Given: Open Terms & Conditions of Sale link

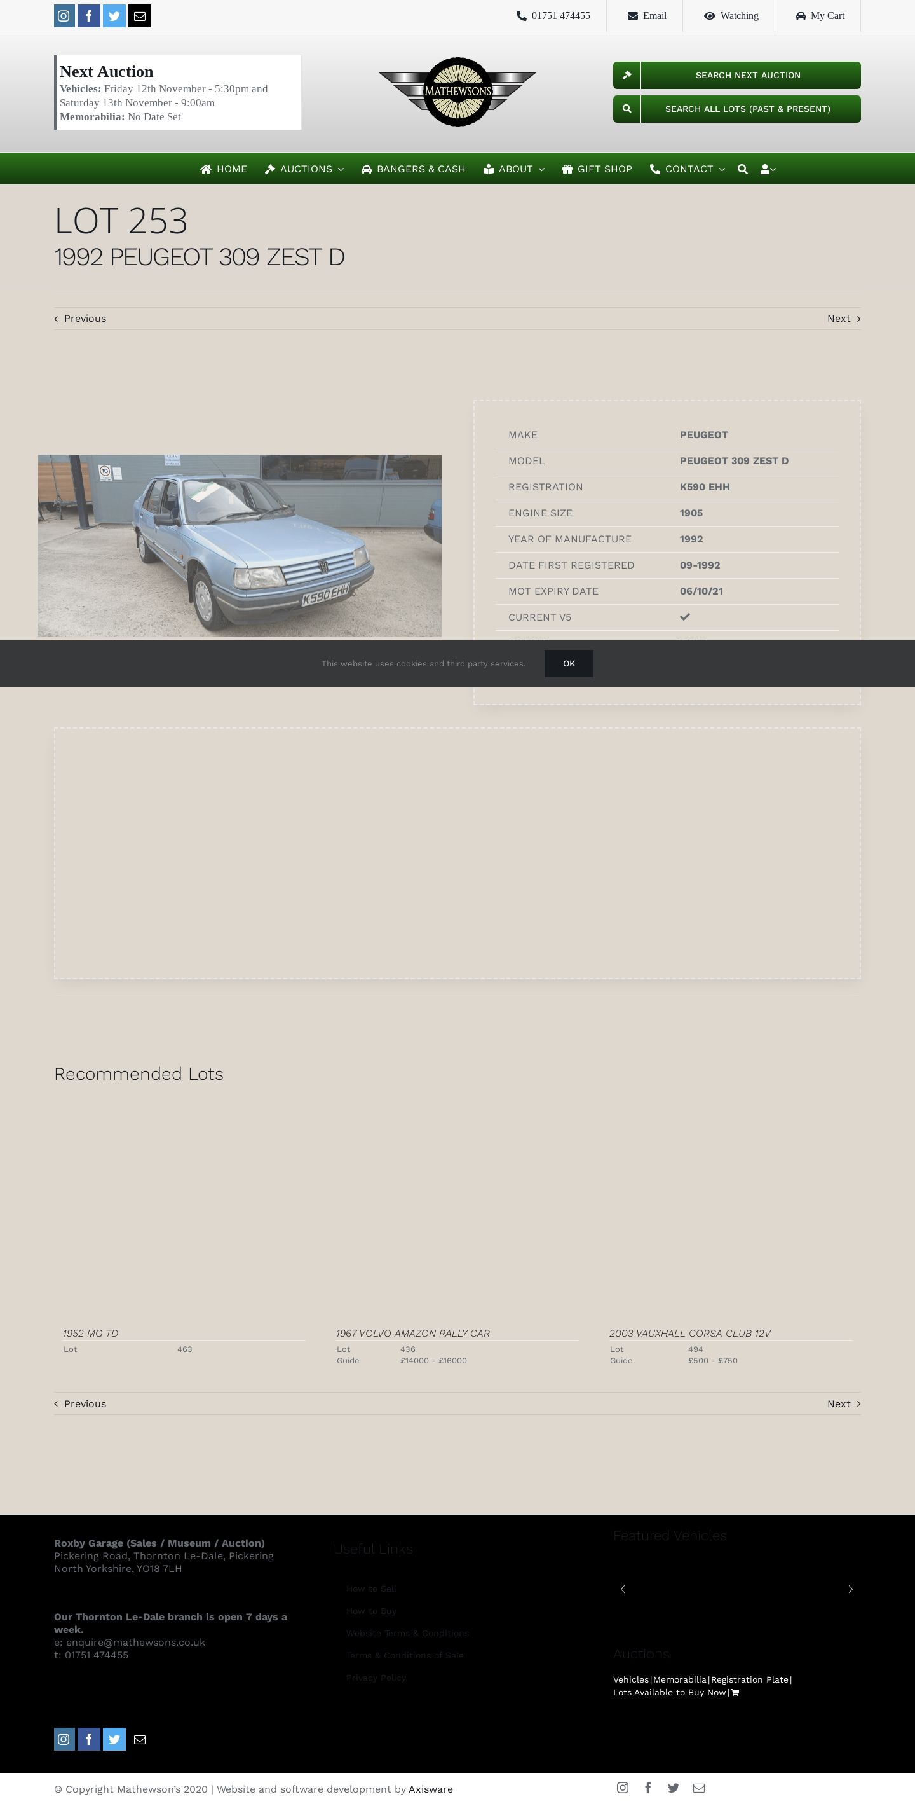Looking at the screenshot, I should tap(405, 1655).
